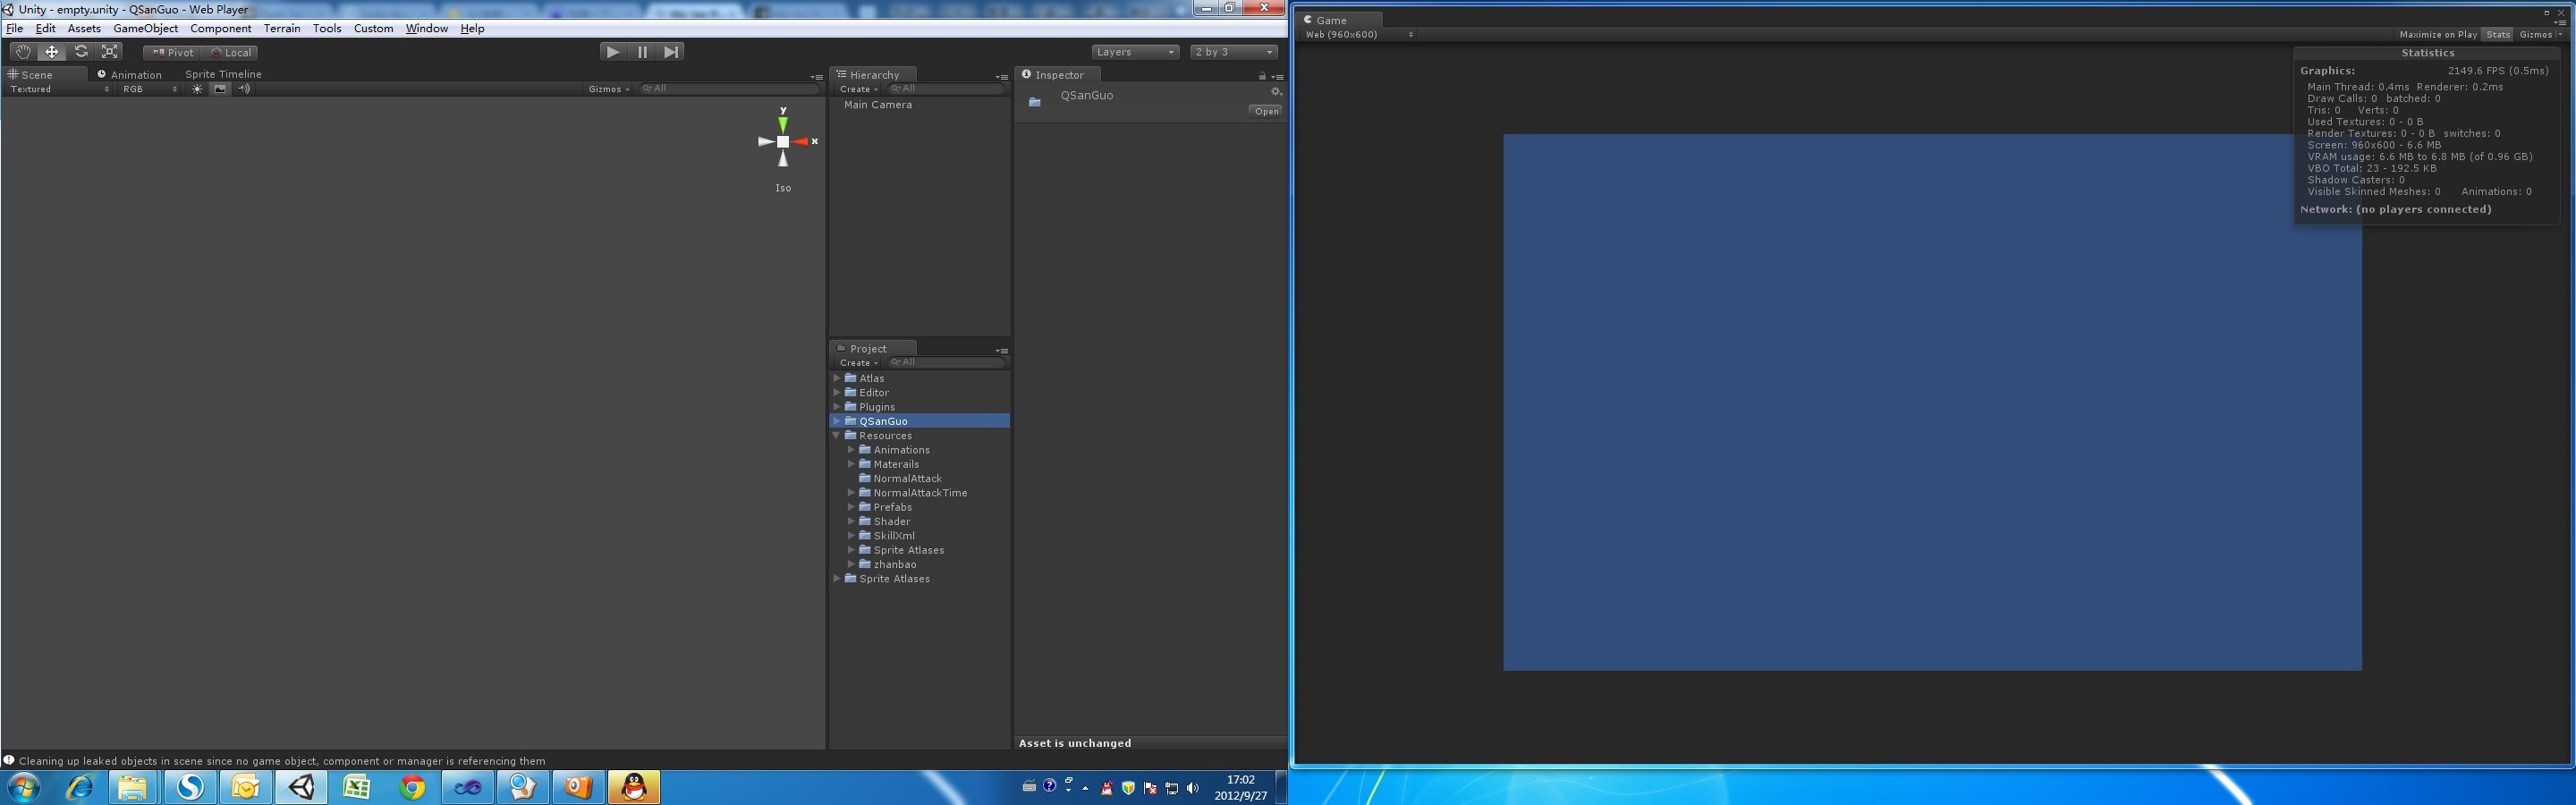This screenshot has width=2576, height=805.
Task: Select the Editor folder in Project
Action: [873, 393]
